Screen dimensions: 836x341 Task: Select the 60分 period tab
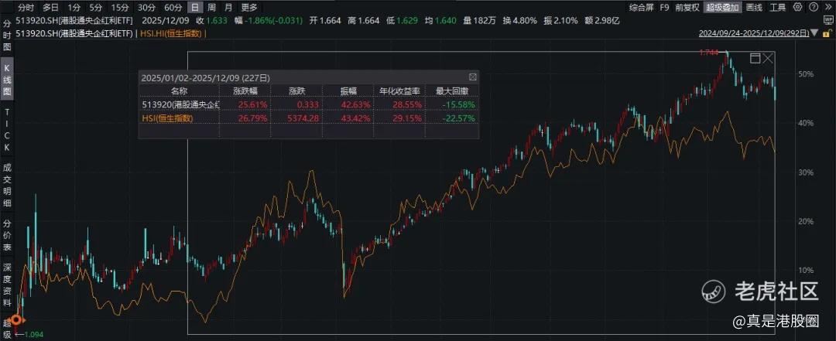coord(173,8)
